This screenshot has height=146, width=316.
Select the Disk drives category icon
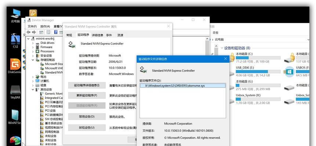click(37, 43)
